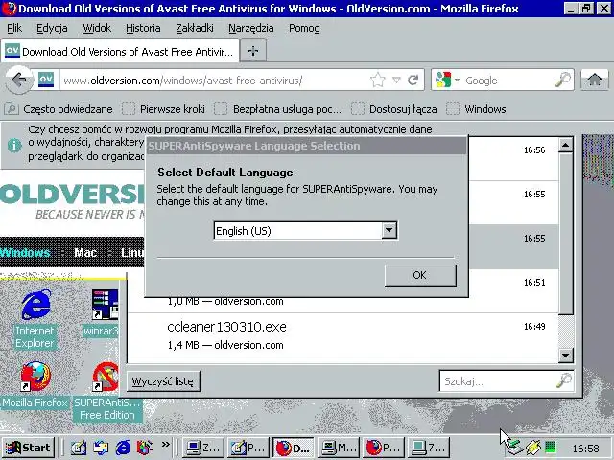Launch Internet Explorer from quick launch
The image size is (614, 460).
[123, 448]
